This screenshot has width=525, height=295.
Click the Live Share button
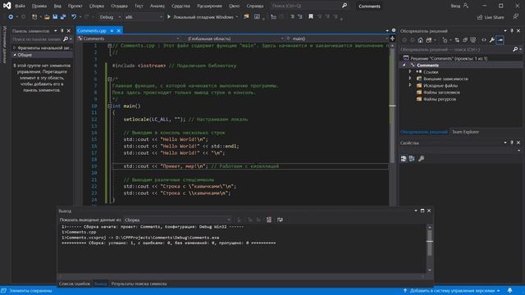[x=491, y=17]
